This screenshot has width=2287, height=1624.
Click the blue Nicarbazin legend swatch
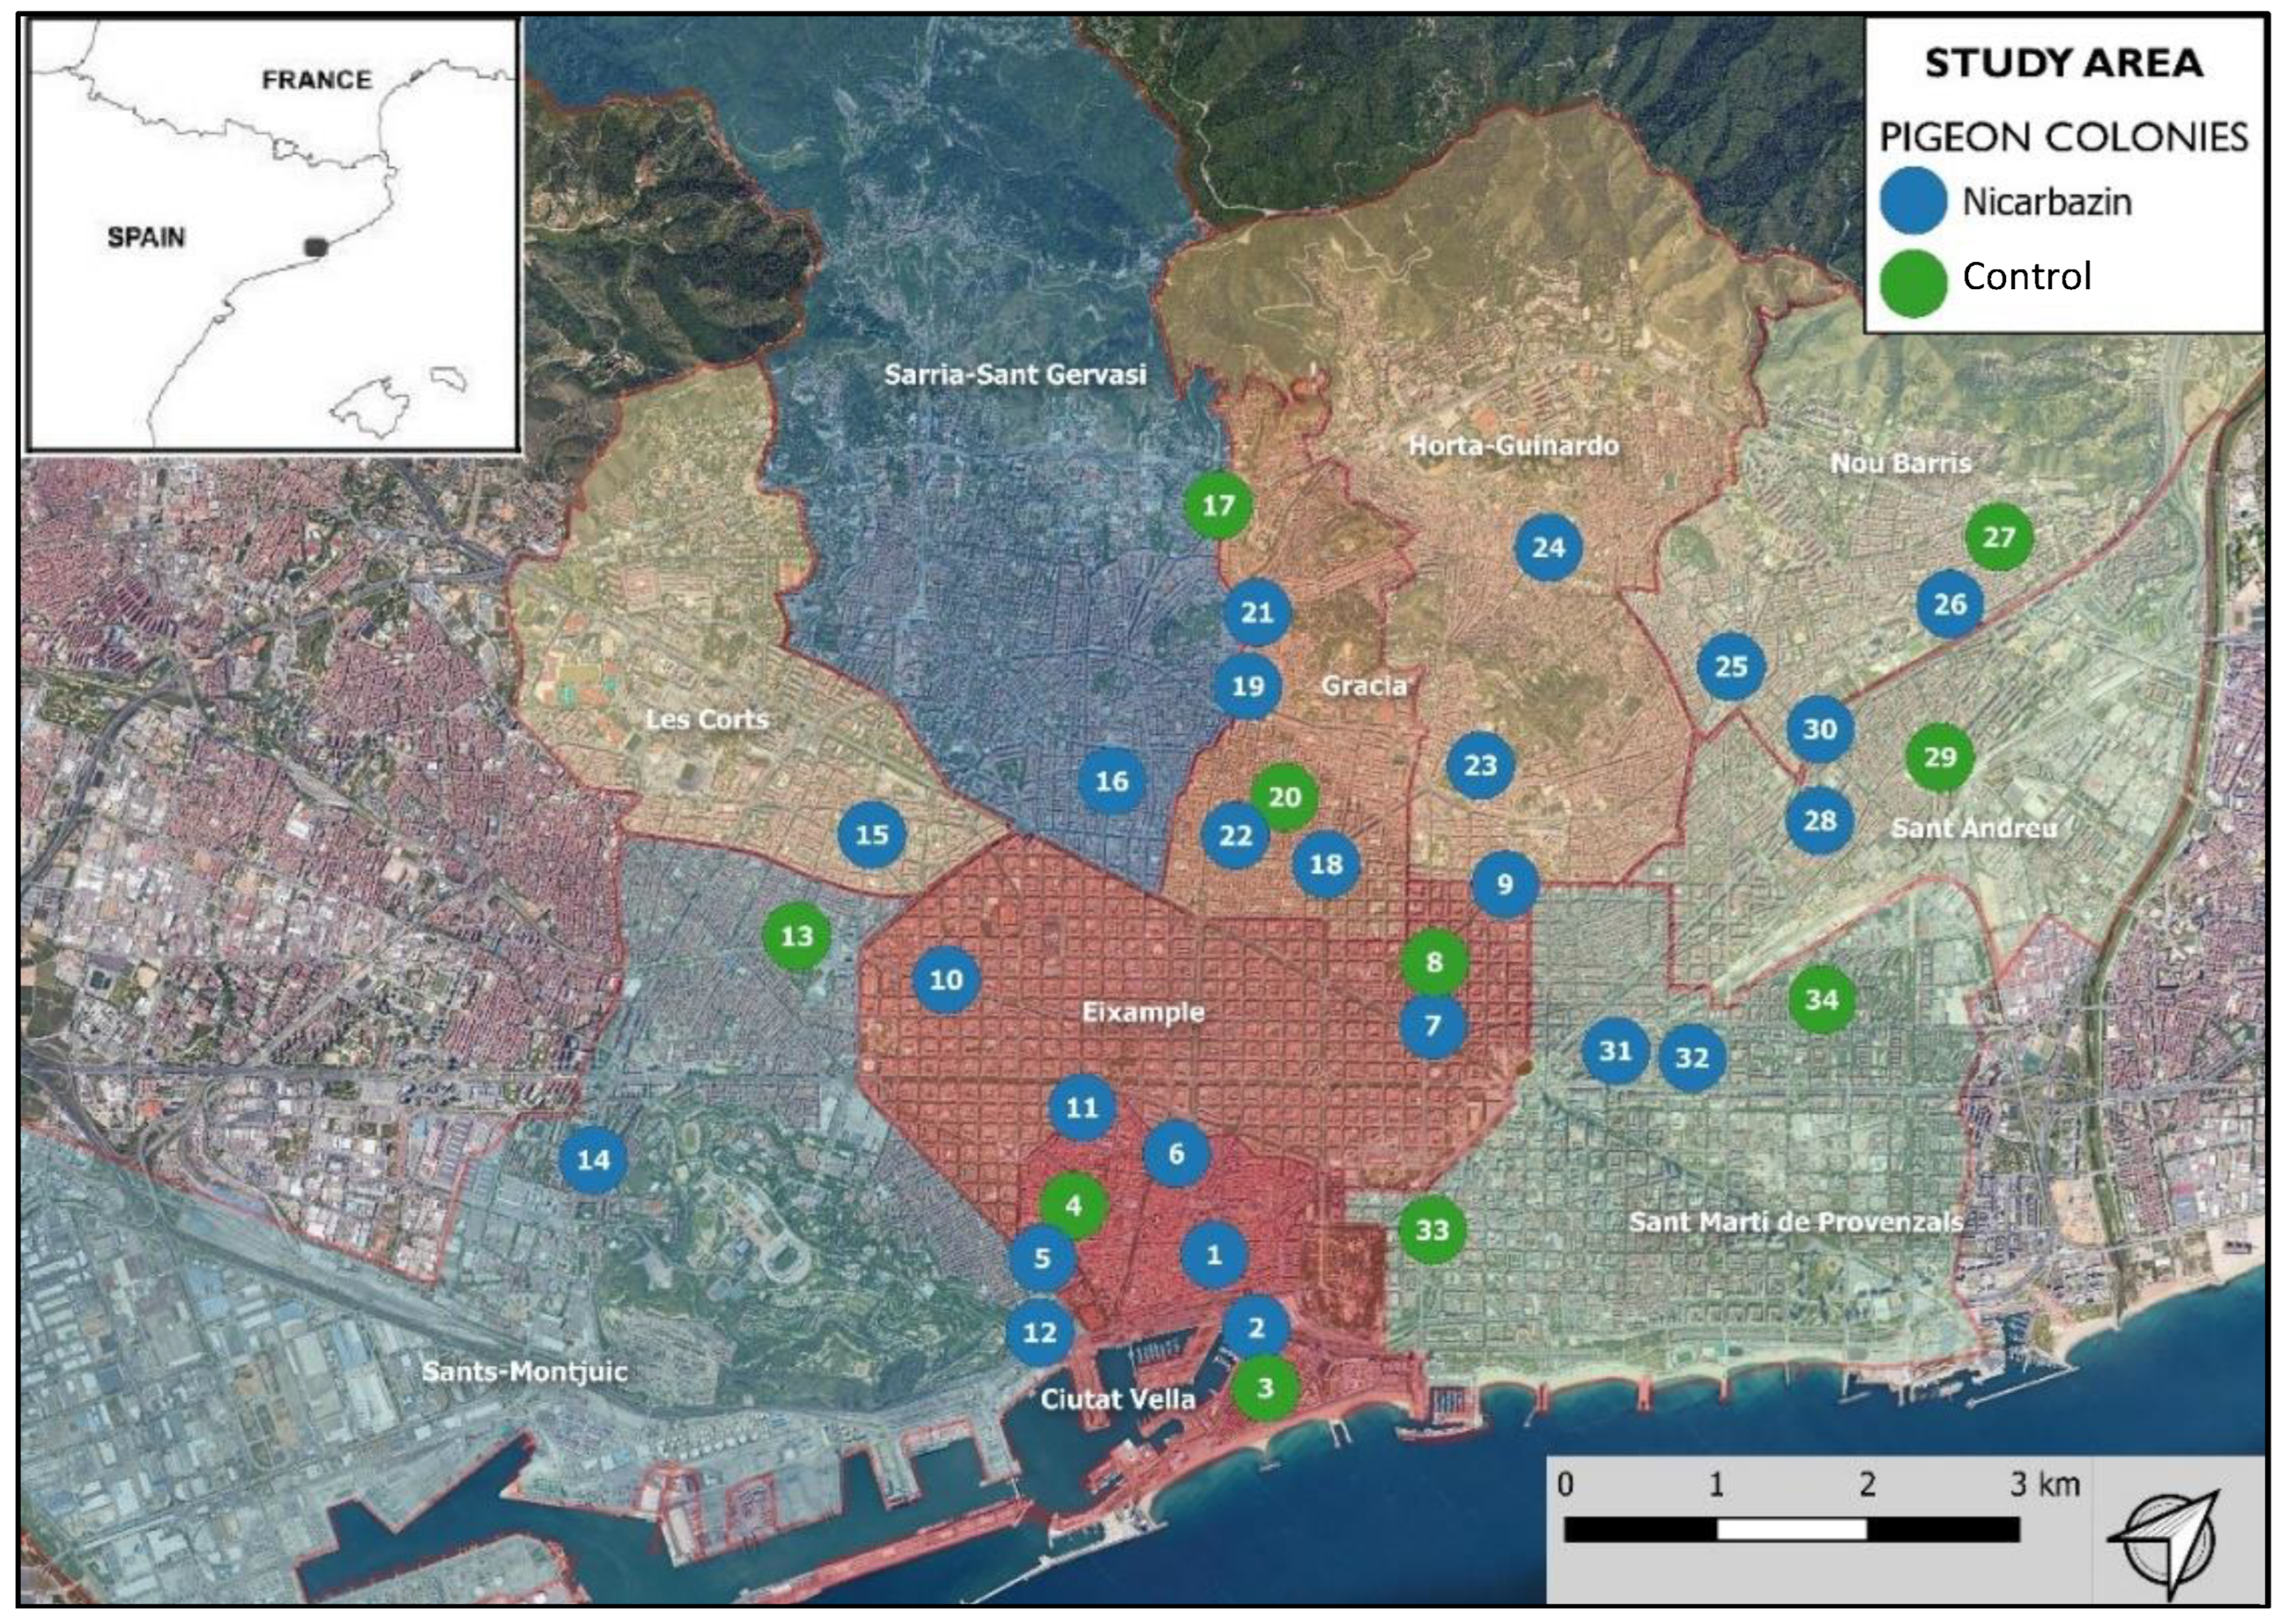1912,201
